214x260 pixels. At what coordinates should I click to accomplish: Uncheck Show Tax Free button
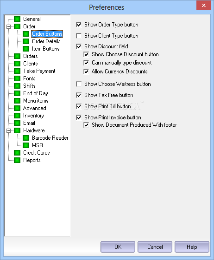79,95
